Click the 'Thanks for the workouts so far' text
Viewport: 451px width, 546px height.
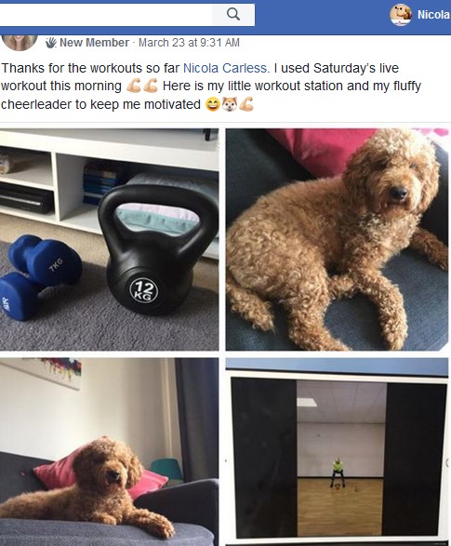(x=90, y=68)
